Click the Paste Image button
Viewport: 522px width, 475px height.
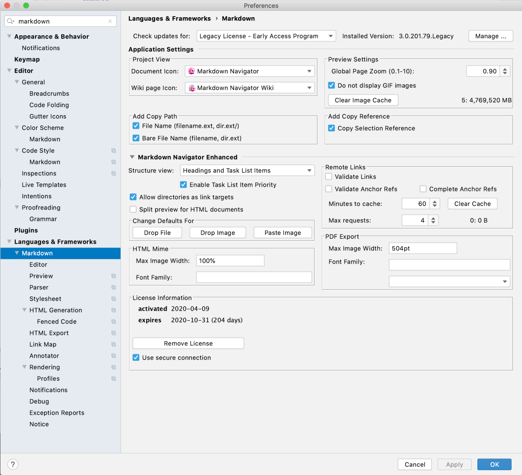pyautogui.click(x=283, y=233)
